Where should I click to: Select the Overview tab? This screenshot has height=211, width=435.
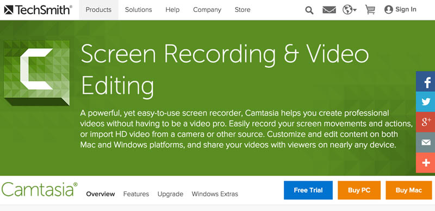[101, 194]
